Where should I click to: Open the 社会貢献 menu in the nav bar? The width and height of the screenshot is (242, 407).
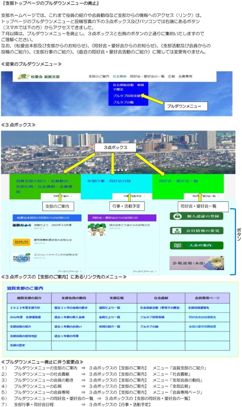(x=119, y=76)
